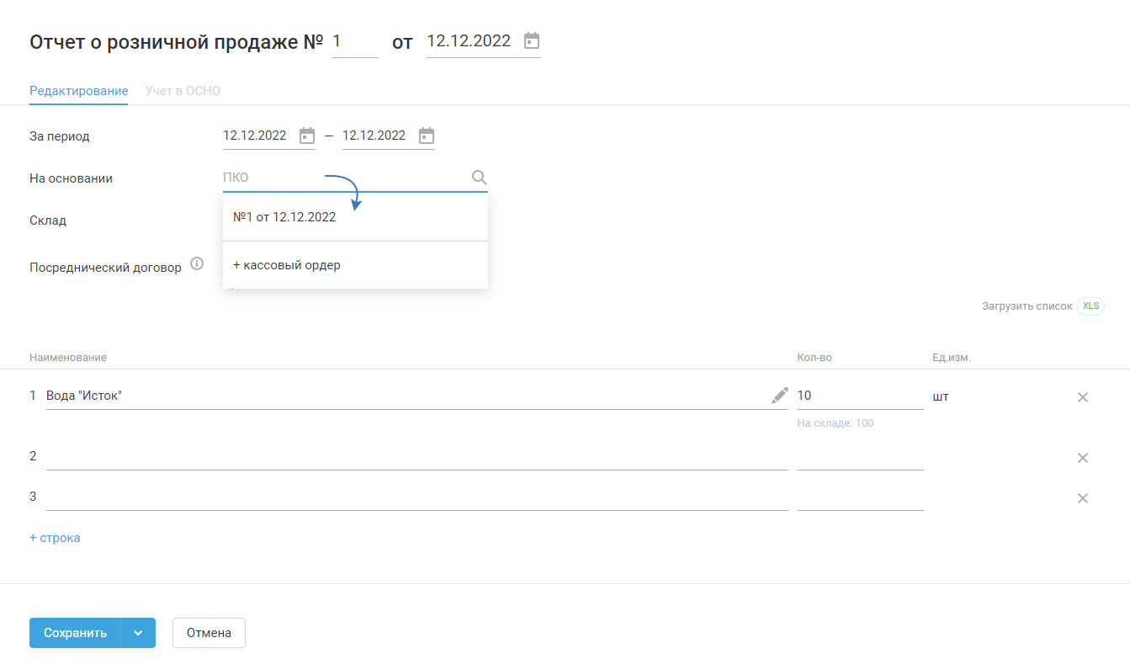The width and height of the screenshot is (1130, 659).
Task: Open calendar for period start date
Action: click(307, 136)
